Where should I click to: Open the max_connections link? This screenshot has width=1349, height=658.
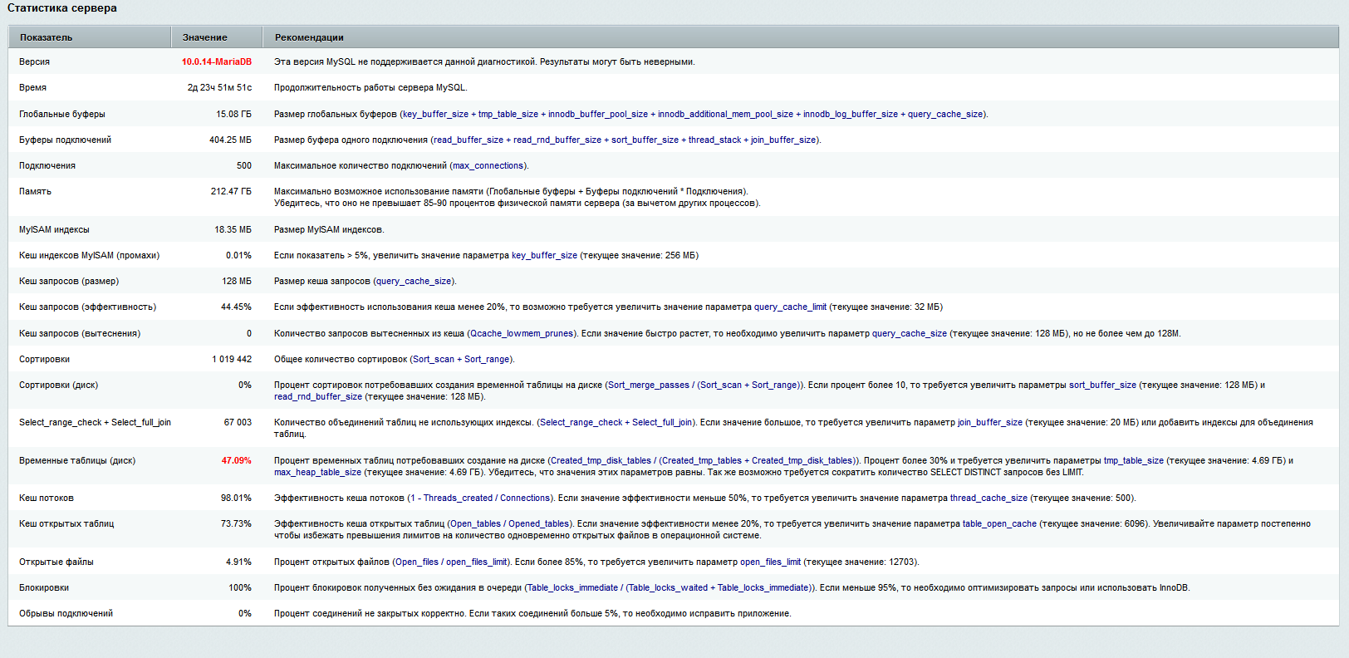tap(488, 165)
